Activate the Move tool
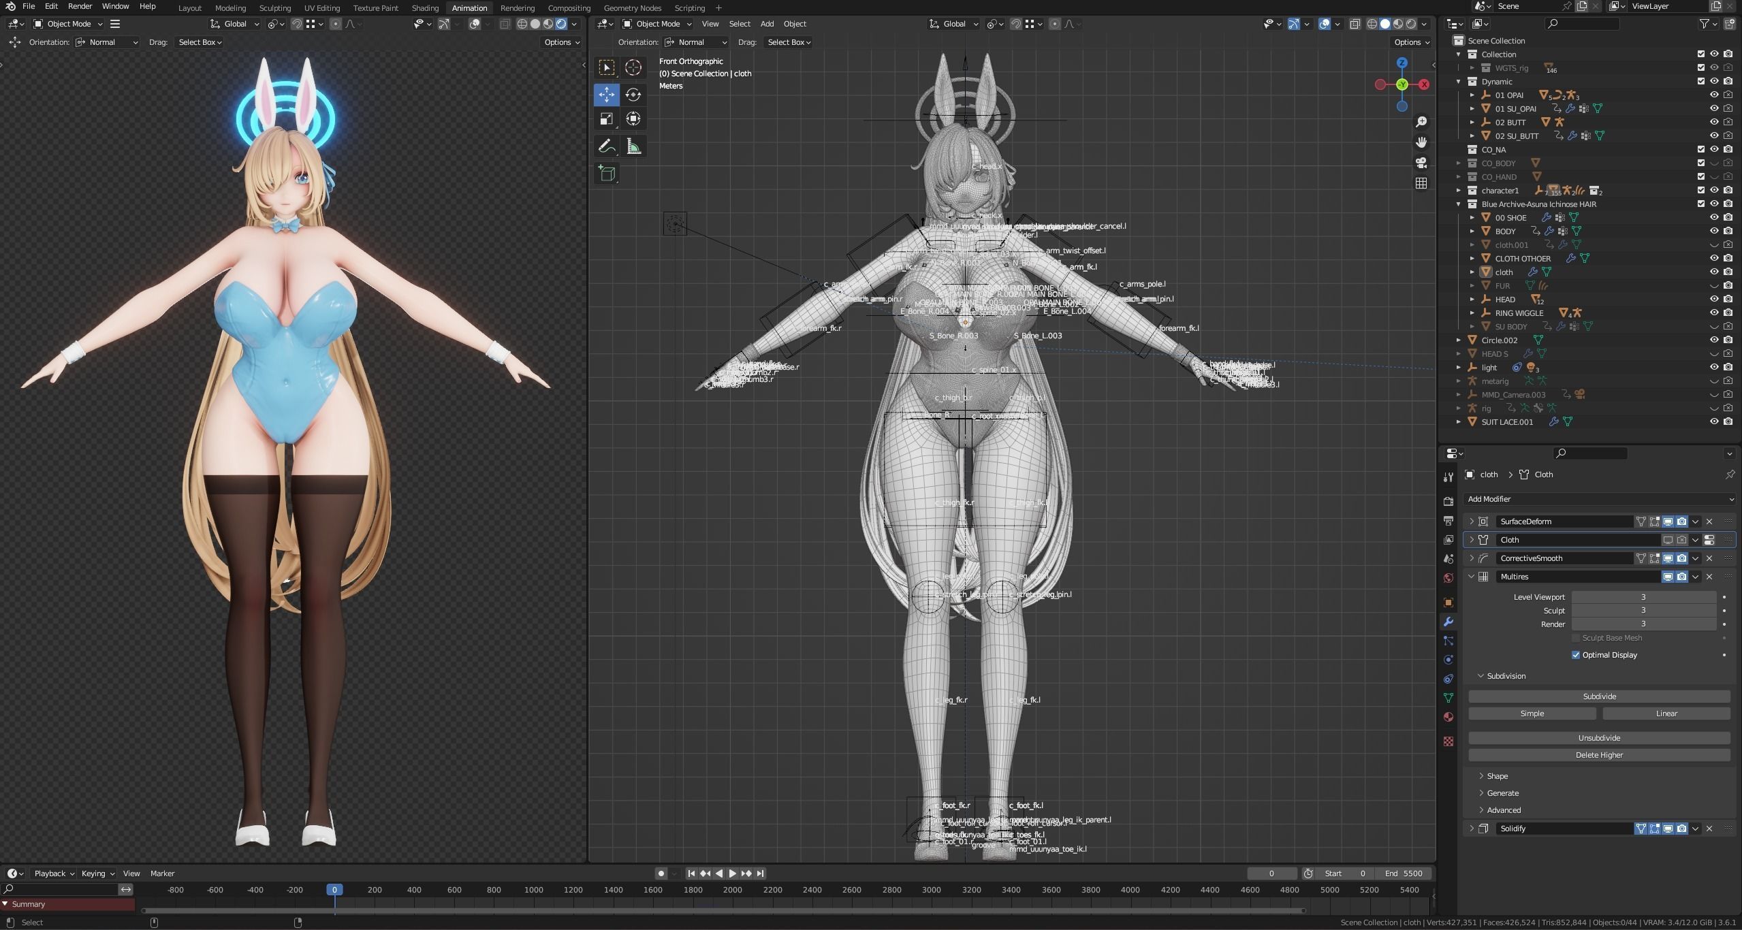This screenshot has width=1742, height=930. pyautogui.click(x=606, y=95)
